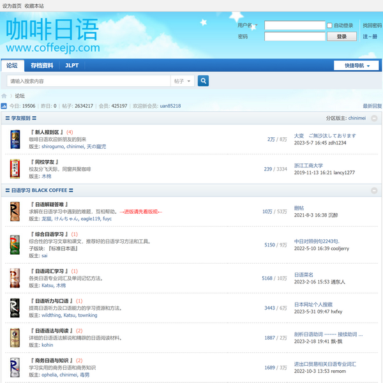Click the 商务日语与知识 forum can icon
383x383 pixels.
pyautogui.click(x=15, y=368)
